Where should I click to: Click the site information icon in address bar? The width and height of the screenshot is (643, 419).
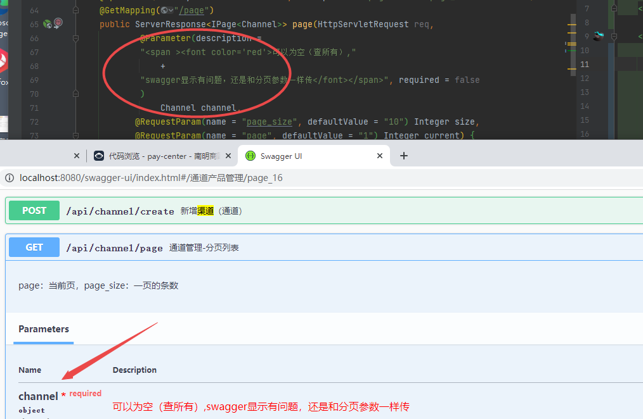(10, 178)
